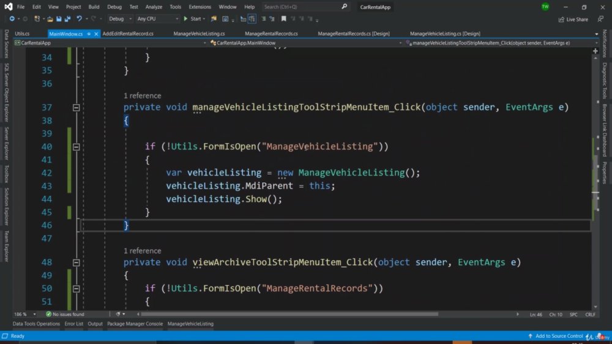This screenshot has width=612, height=344.
Task: Click the search magnifier icon
Action: (344, 7)
